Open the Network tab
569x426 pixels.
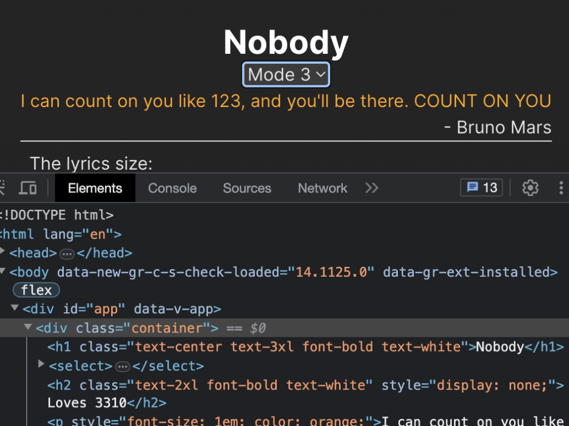[x=323, y=188]
